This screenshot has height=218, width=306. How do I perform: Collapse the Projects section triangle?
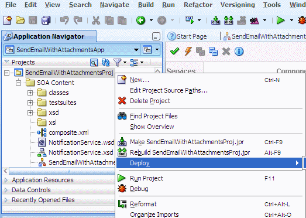click(6, 62)
